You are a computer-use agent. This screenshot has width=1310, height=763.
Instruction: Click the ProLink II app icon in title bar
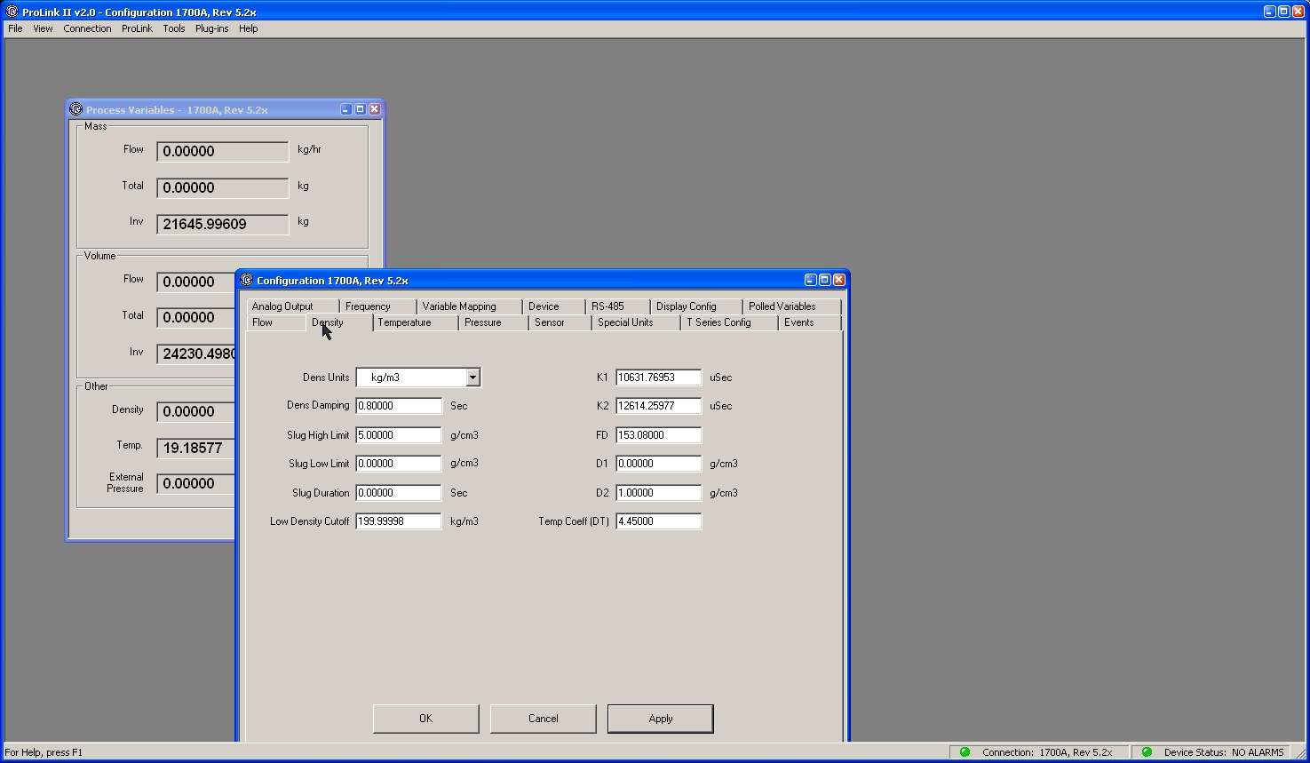(12, 12)
